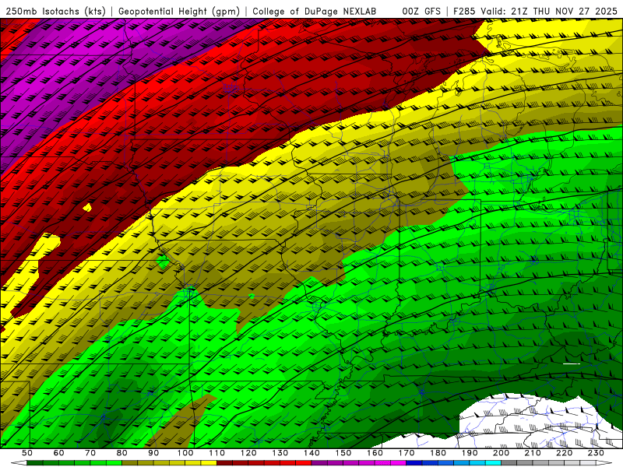Click the 50 value on the color scale
The image size is (623, 467).
pos(27,453)
